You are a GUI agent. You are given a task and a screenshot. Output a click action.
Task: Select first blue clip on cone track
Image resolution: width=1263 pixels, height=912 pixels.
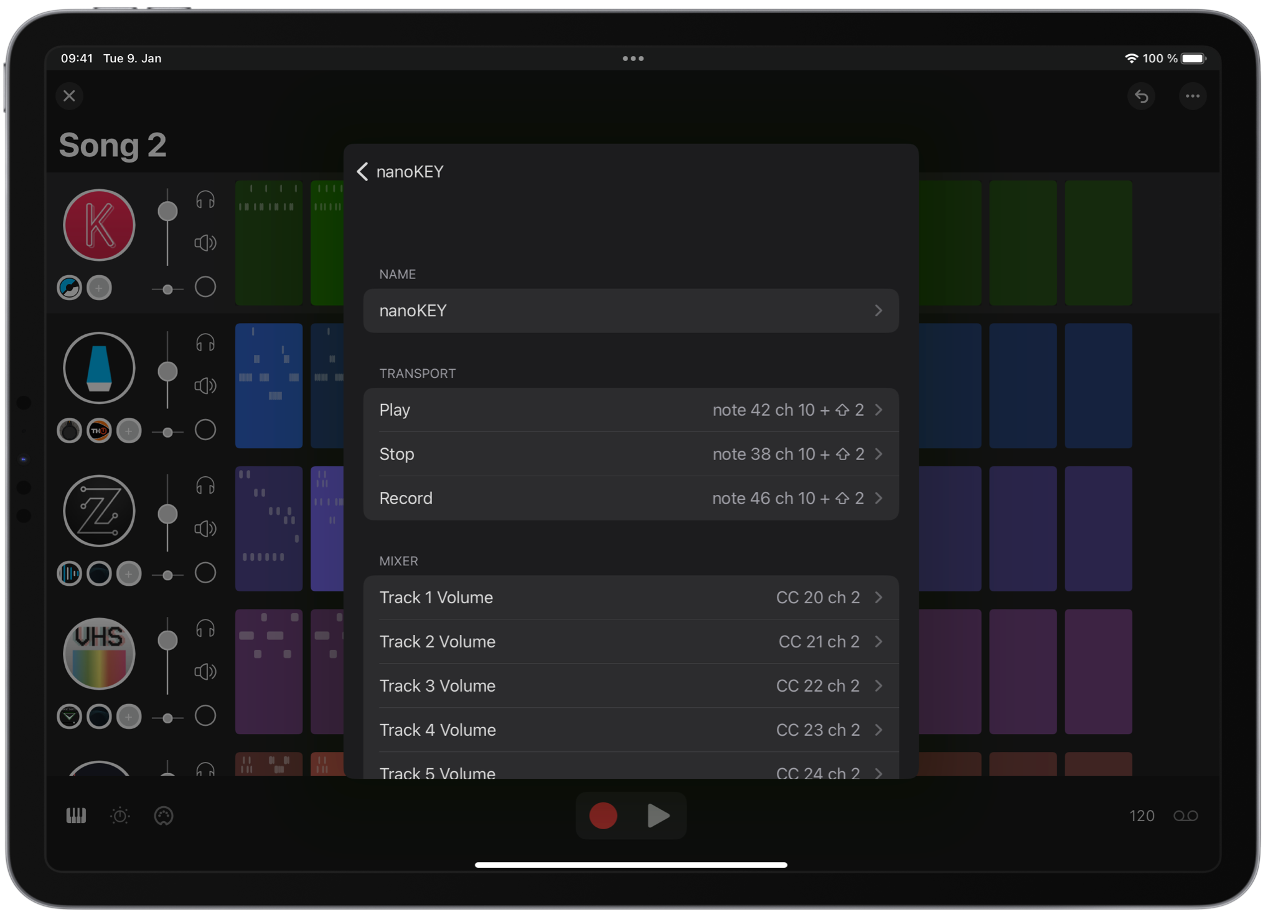[x=269, y=386]
